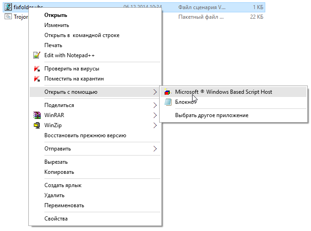Open Свойства of the file
Viewport: 311px width, 231px height.
pos(95,219)
